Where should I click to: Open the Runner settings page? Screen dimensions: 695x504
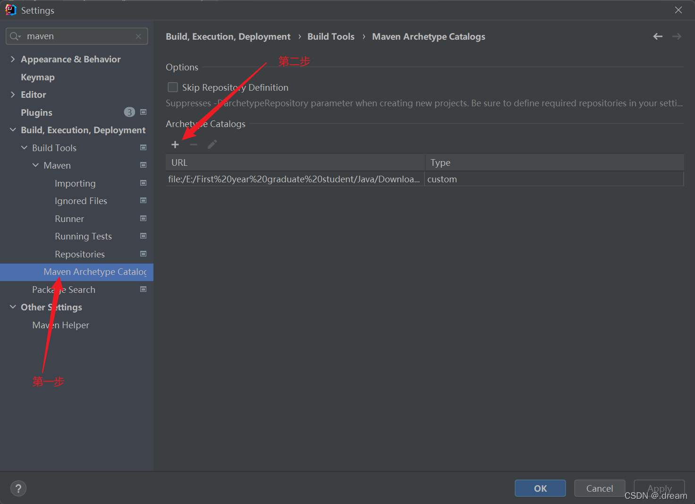[x=69, y=219]
